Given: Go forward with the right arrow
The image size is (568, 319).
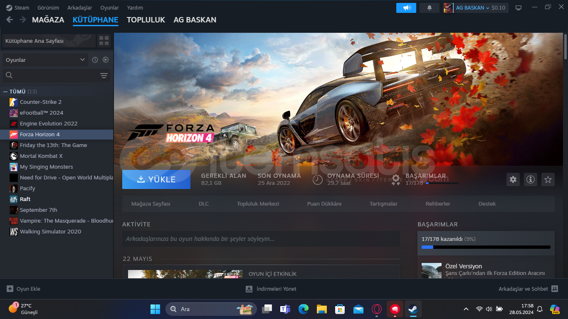Looking at the screenshot, I should click(x=23, y=20).
